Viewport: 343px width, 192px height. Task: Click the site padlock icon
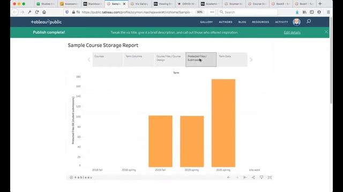73,12
